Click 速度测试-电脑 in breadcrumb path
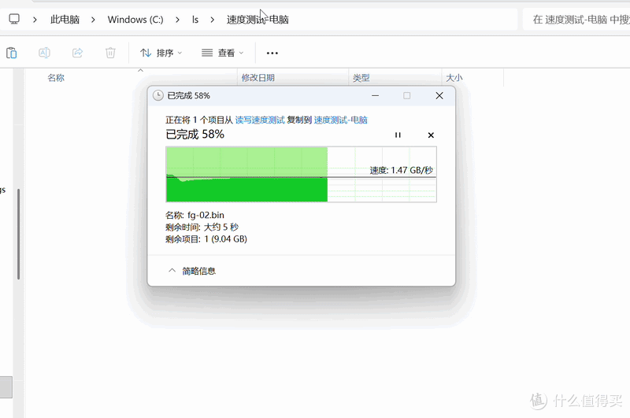Screen dimensions: 630x418 258,20
